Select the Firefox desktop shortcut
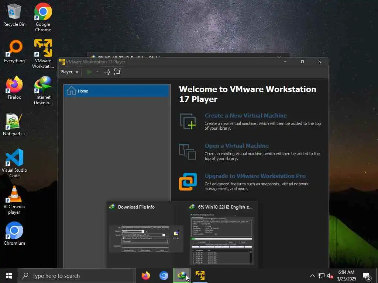 click(14, 88)
